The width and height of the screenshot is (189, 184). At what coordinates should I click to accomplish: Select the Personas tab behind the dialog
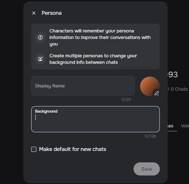pos(170,126)
